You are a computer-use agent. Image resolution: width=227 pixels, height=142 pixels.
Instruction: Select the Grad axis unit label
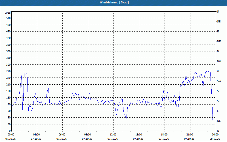(x=8, y=13)
